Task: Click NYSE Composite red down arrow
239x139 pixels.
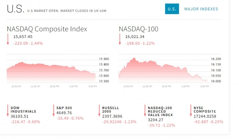Action: pyautogui.click(x=191, y=110)
